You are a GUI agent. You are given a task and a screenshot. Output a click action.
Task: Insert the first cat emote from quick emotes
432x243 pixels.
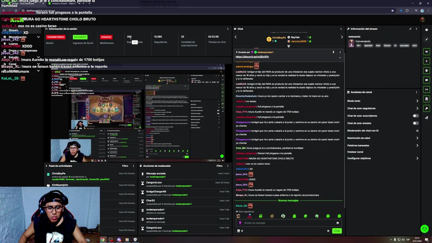click(x=238, y=216)
